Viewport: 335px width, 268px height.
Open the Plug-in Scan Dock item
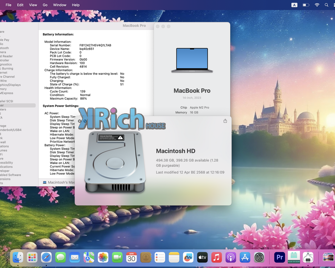point(294,258)
